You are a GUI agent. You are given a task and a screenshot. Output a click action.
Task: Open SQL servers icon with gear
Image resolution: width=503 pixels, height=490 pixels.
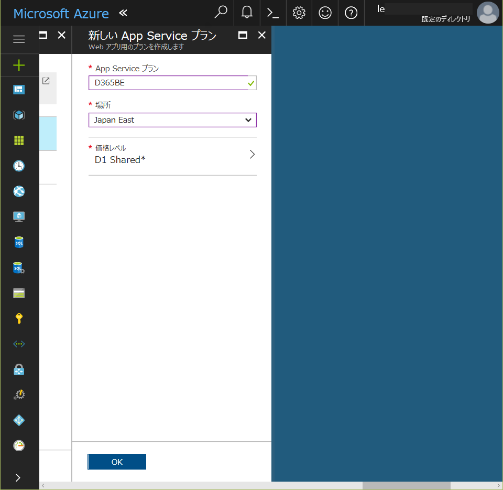[19, 268]
